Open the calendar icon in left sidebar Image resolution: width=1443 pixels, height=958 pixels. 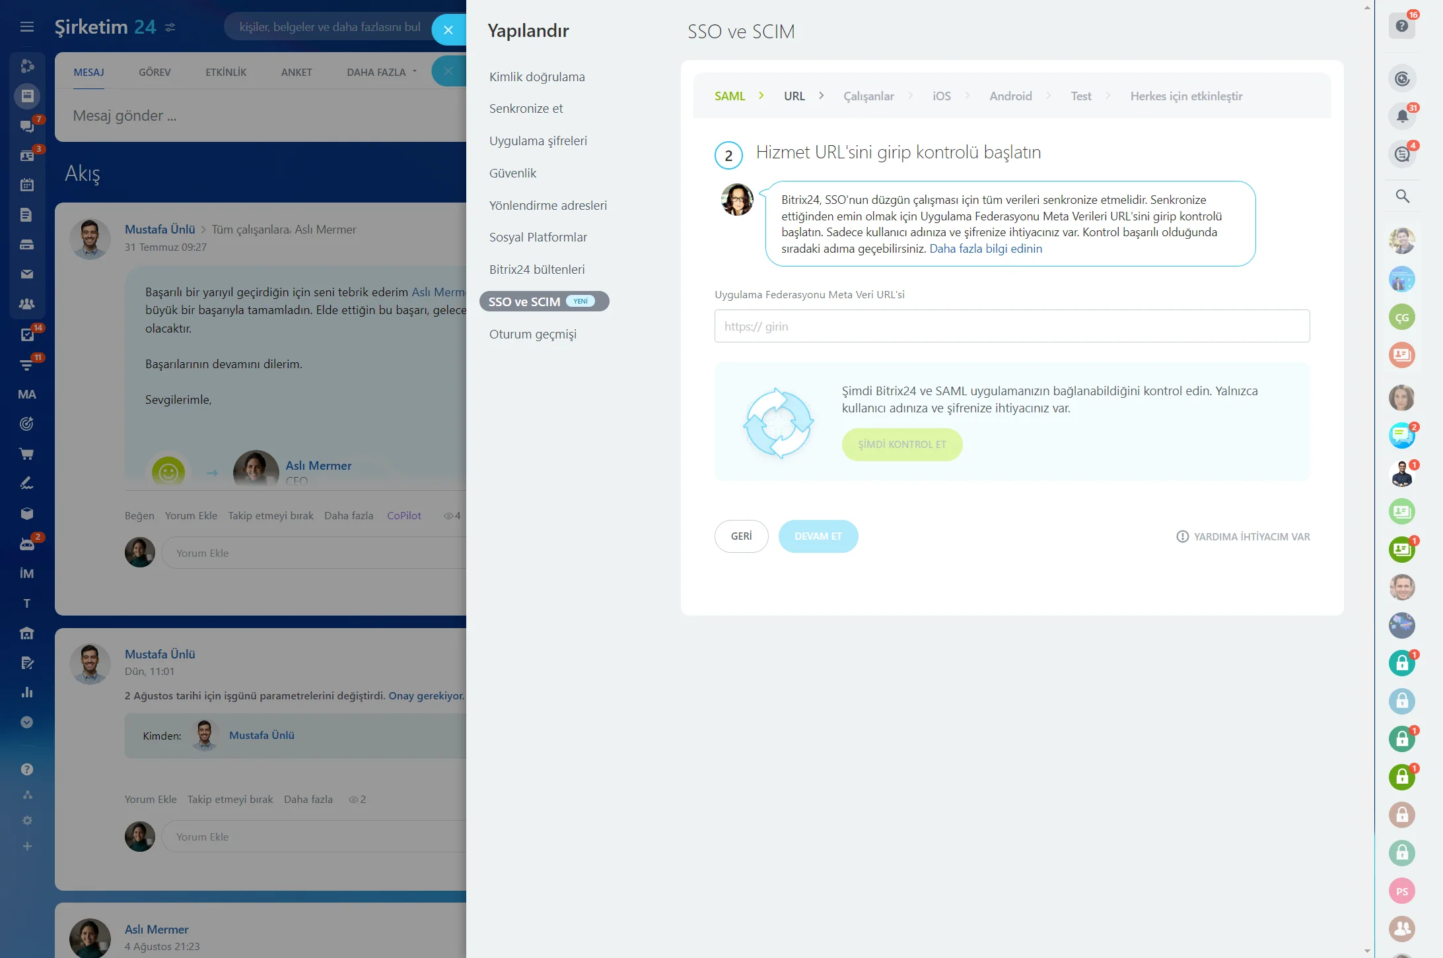pos(27,185)
